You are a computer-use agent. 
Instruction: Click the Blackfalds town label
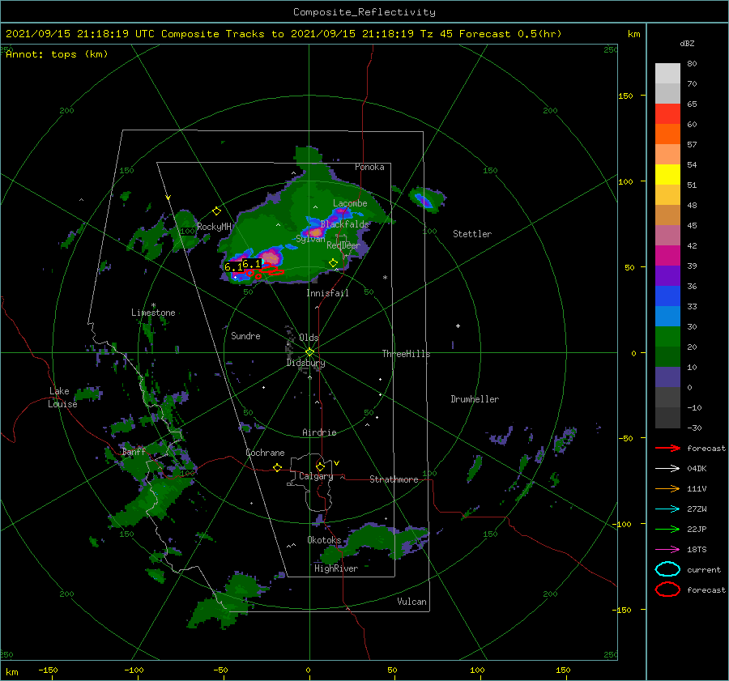[x=344, y=224]
